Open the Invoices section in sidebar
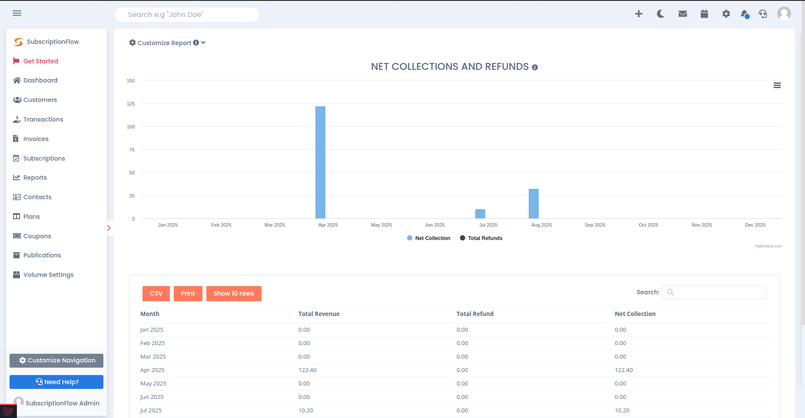Viewport: 805px width, 418px height. tap(36, 138)
